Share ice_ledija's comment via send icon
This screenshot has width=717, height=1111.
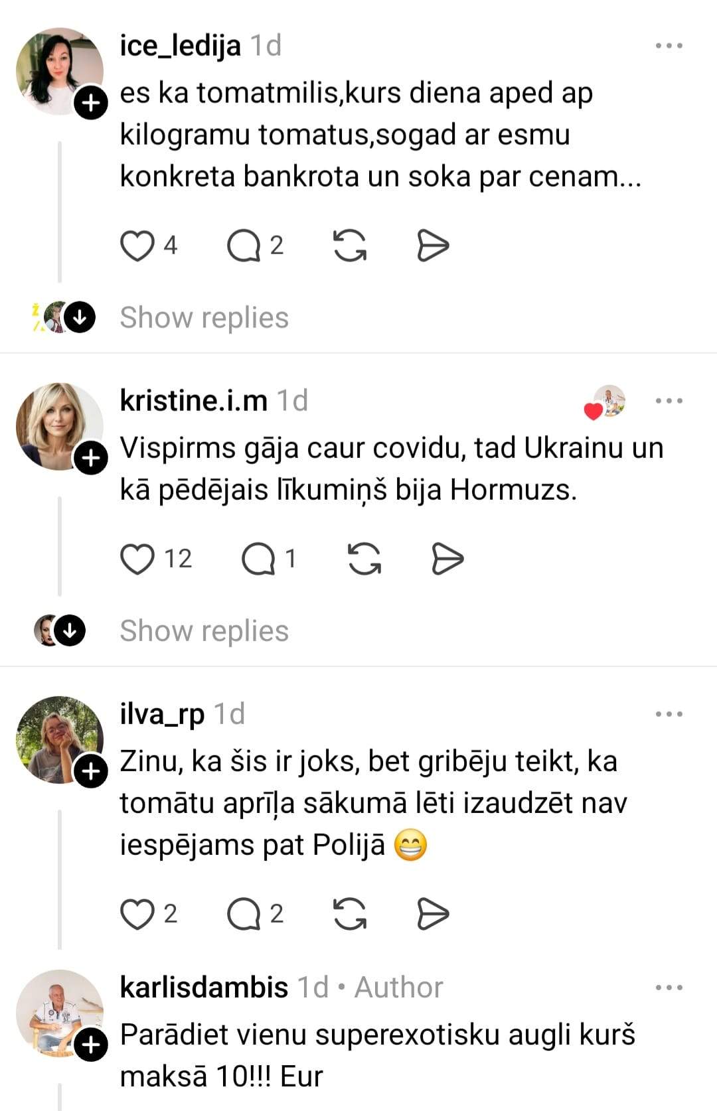pos(433,246)
